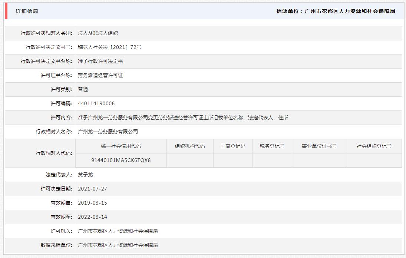Click the column header 工商登记码

pyautogui.click(x=233, y=146)
